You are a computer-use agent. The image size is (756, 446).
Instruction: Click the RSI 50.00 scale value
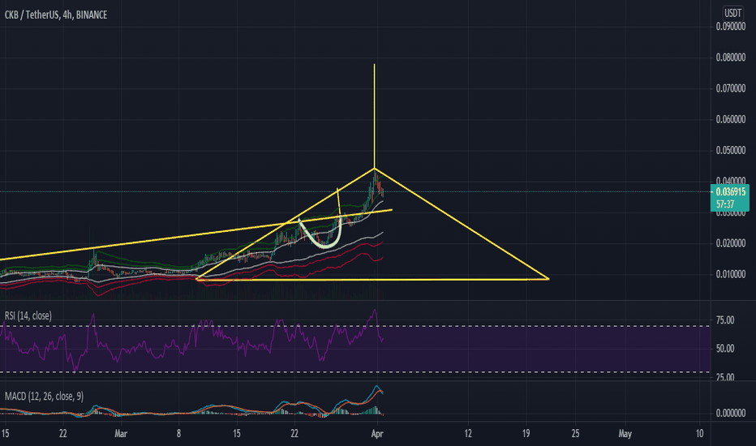tap(726, 349)
